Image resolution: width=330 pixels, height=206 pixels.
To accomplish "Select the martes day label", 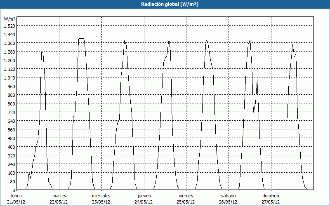I will 59,196.
